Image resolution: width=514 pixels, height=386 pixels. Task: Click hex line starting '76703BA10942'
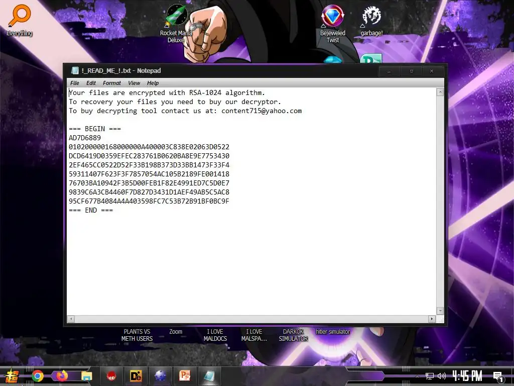click(149, 183)
